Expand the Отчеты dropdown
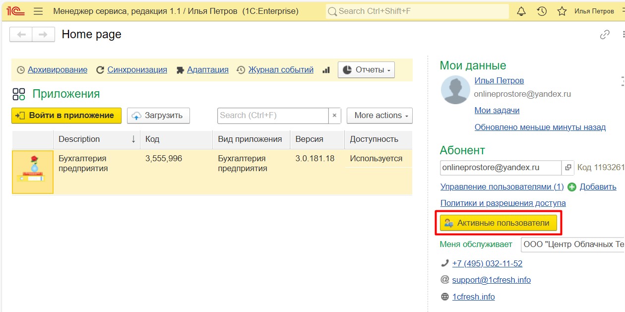The width and height of the screenshot is (625, 312). [366, 70]
